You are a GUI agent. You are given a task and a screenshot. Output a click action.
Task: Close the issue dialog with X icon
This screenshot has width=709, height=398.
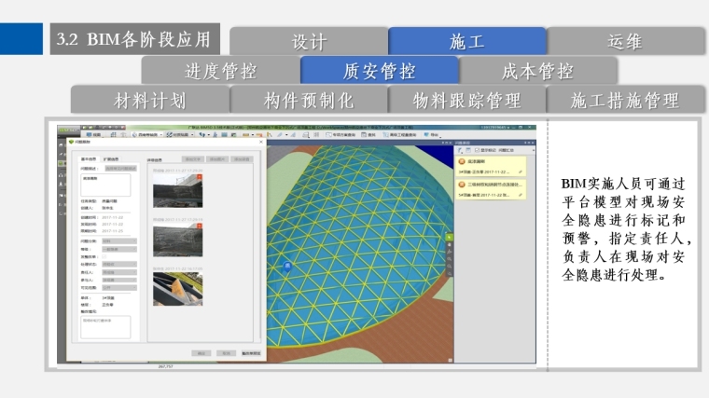point(261,143)
